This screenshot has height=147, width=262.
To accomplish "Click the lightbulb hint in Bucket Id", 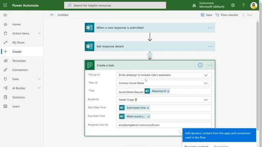I will coord(136,100).
